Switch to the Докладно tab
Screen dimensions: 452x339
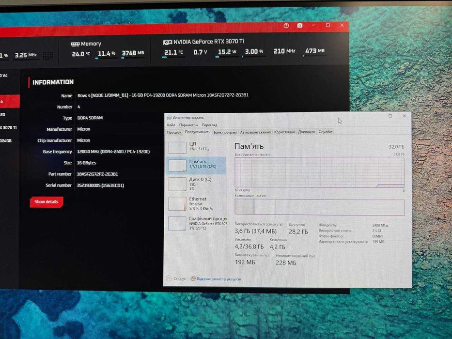(x=307, y=132)
